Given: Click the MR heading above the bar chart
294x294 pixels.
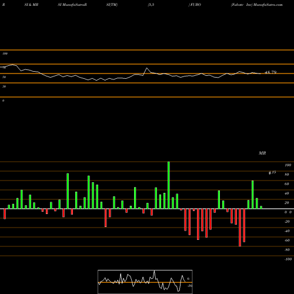Looking at the screenshot, I should click(x=262, y=153).
